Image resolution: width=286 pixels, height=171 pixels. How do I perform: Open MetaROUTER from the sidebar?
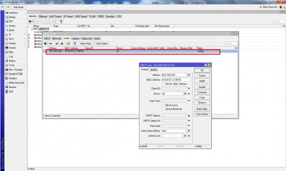16,74
